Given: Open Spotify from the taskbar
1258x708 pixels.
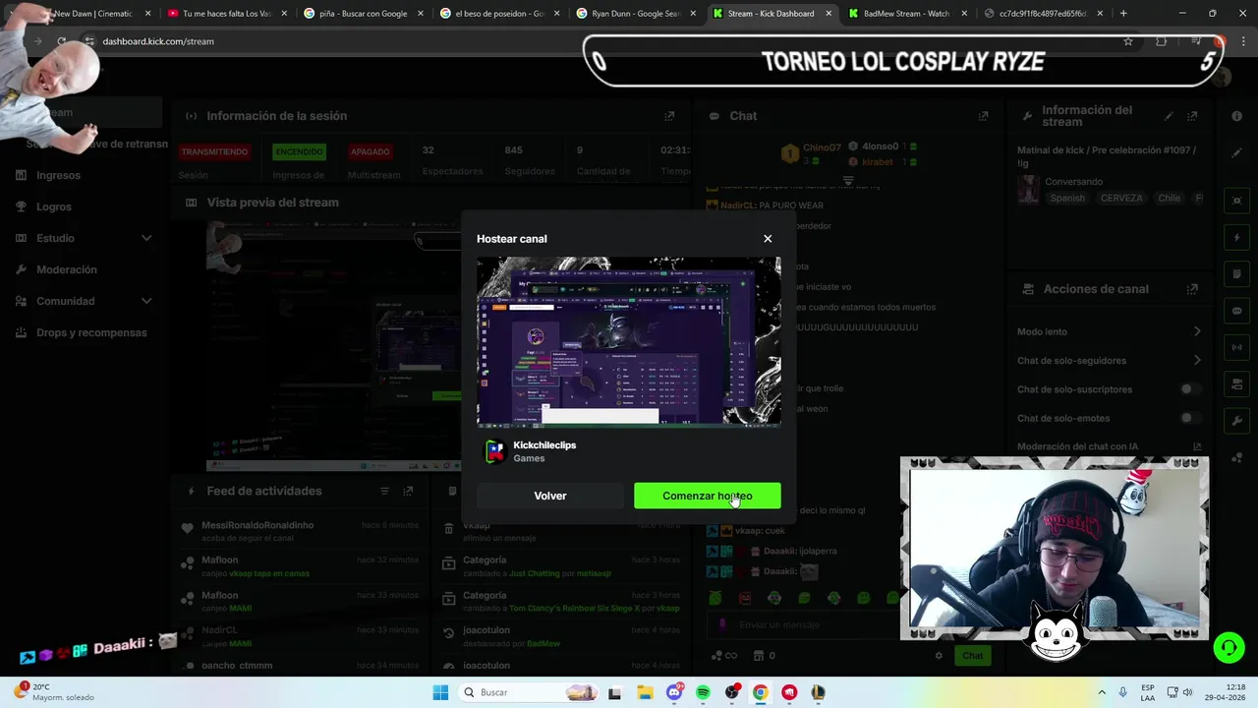Looking at the screenshot, I should pos(703,692).
